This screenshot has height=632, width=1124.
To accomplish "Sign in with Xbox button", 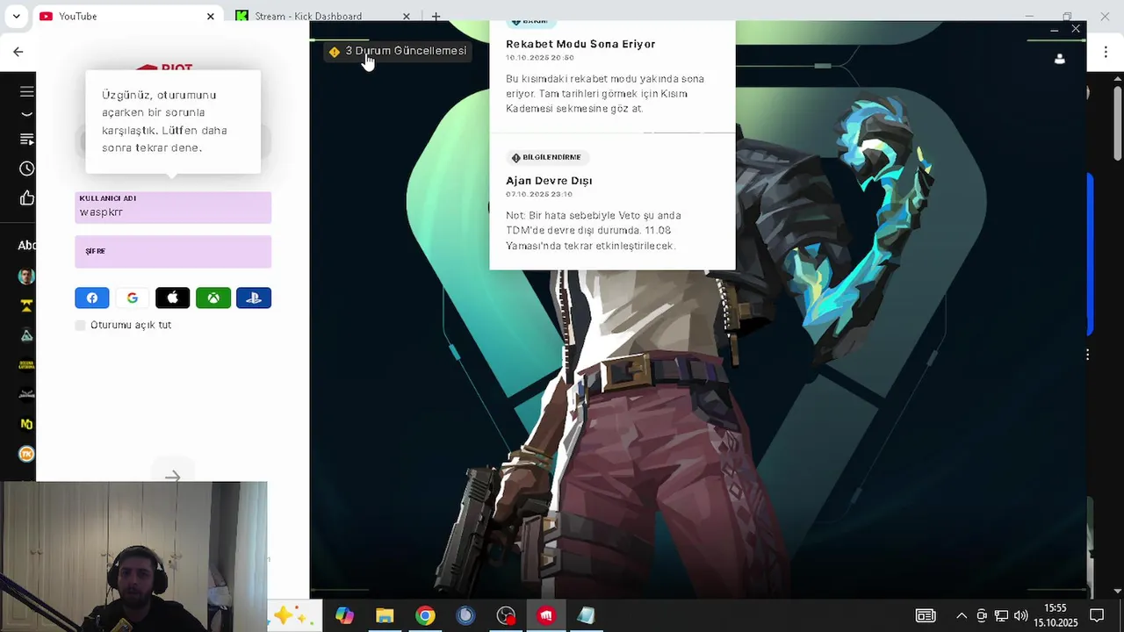I will pyautogui.click(x=213, y=298).
